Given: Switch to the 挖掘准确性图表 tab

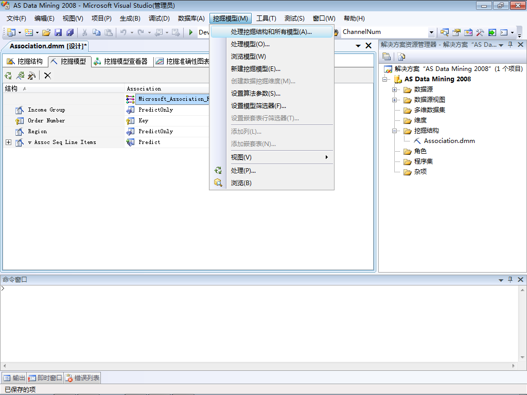Looking at the screenshot, I should (x=183, y=61).
